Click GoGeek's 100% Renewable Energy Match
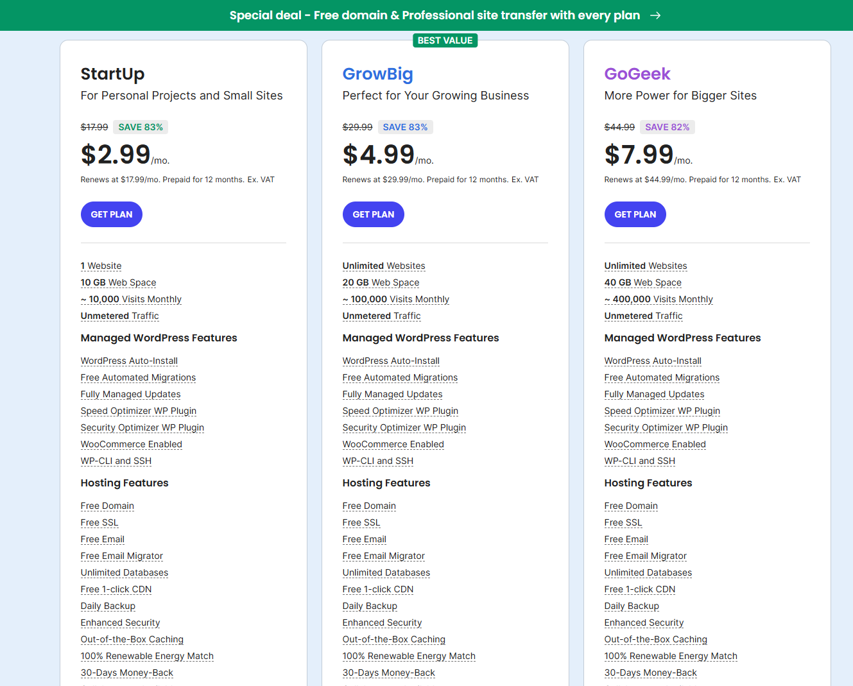The width and height of the screenshot is (853, 686). pyautogui.click(x=671, y=656)
